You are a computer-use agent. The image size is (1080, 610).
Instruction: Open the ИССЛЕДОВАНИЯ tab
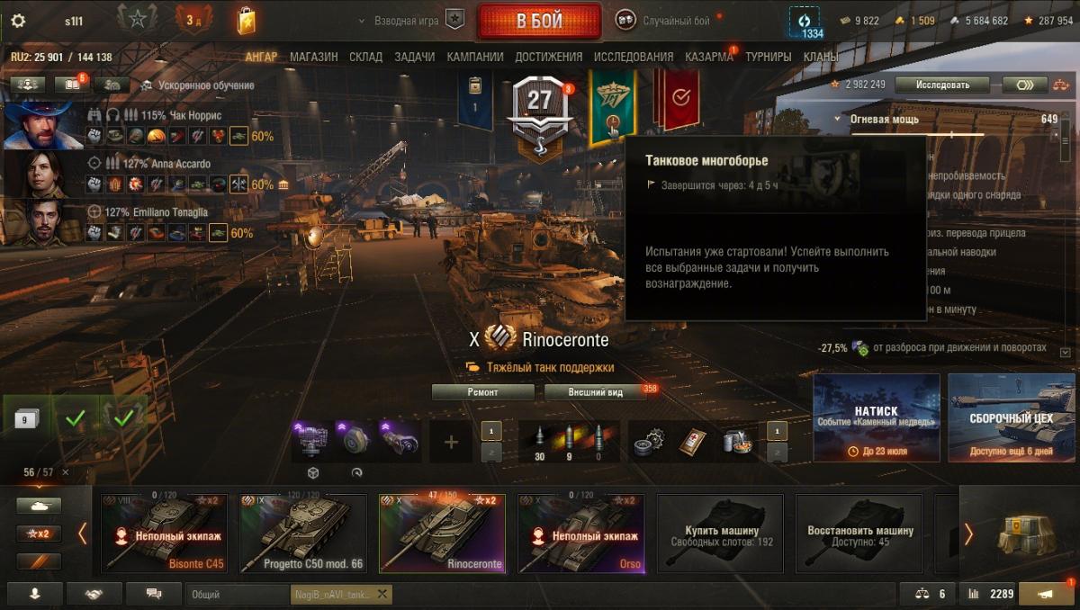634,57
